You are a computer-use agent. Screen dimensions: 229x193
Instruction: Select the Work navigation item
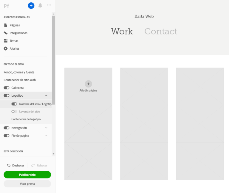coord(122,31)
